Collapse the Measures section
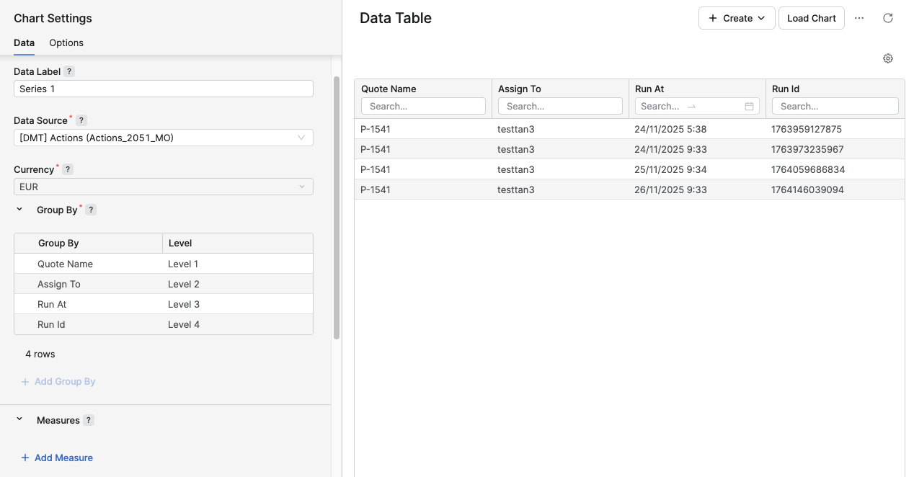This screenshot has width=914, height=477. (19, 419)
